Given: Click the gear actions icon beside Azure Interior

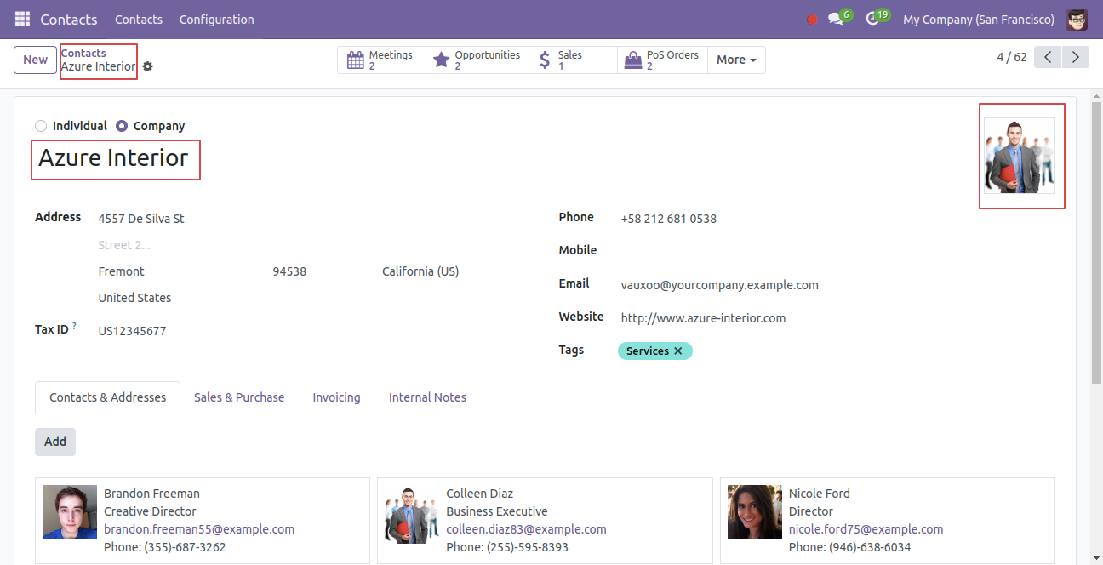Looking at the screenshot, I should [x=148, y=66].
